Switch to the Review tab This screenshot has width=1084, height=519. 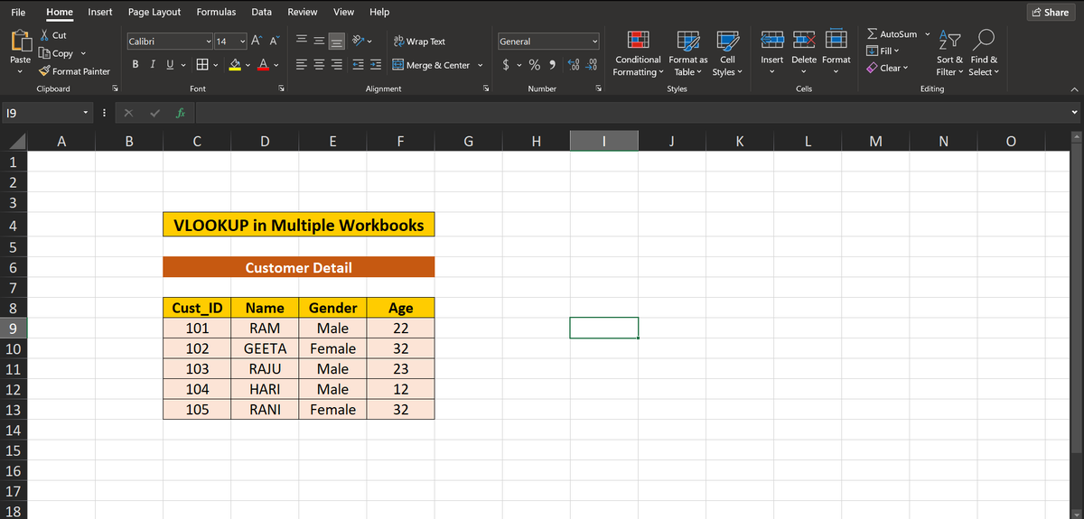point(303,12)
